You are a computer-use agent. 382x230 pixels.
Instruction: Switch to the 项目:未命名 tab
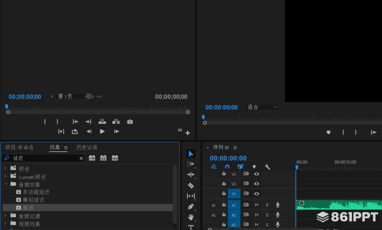tap(19, 147)
